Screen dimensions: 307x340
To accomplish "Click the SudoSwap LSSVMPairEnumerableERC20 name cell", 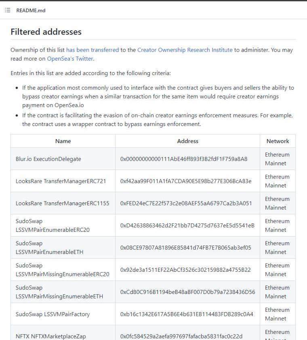I will (x=53, y=226).
